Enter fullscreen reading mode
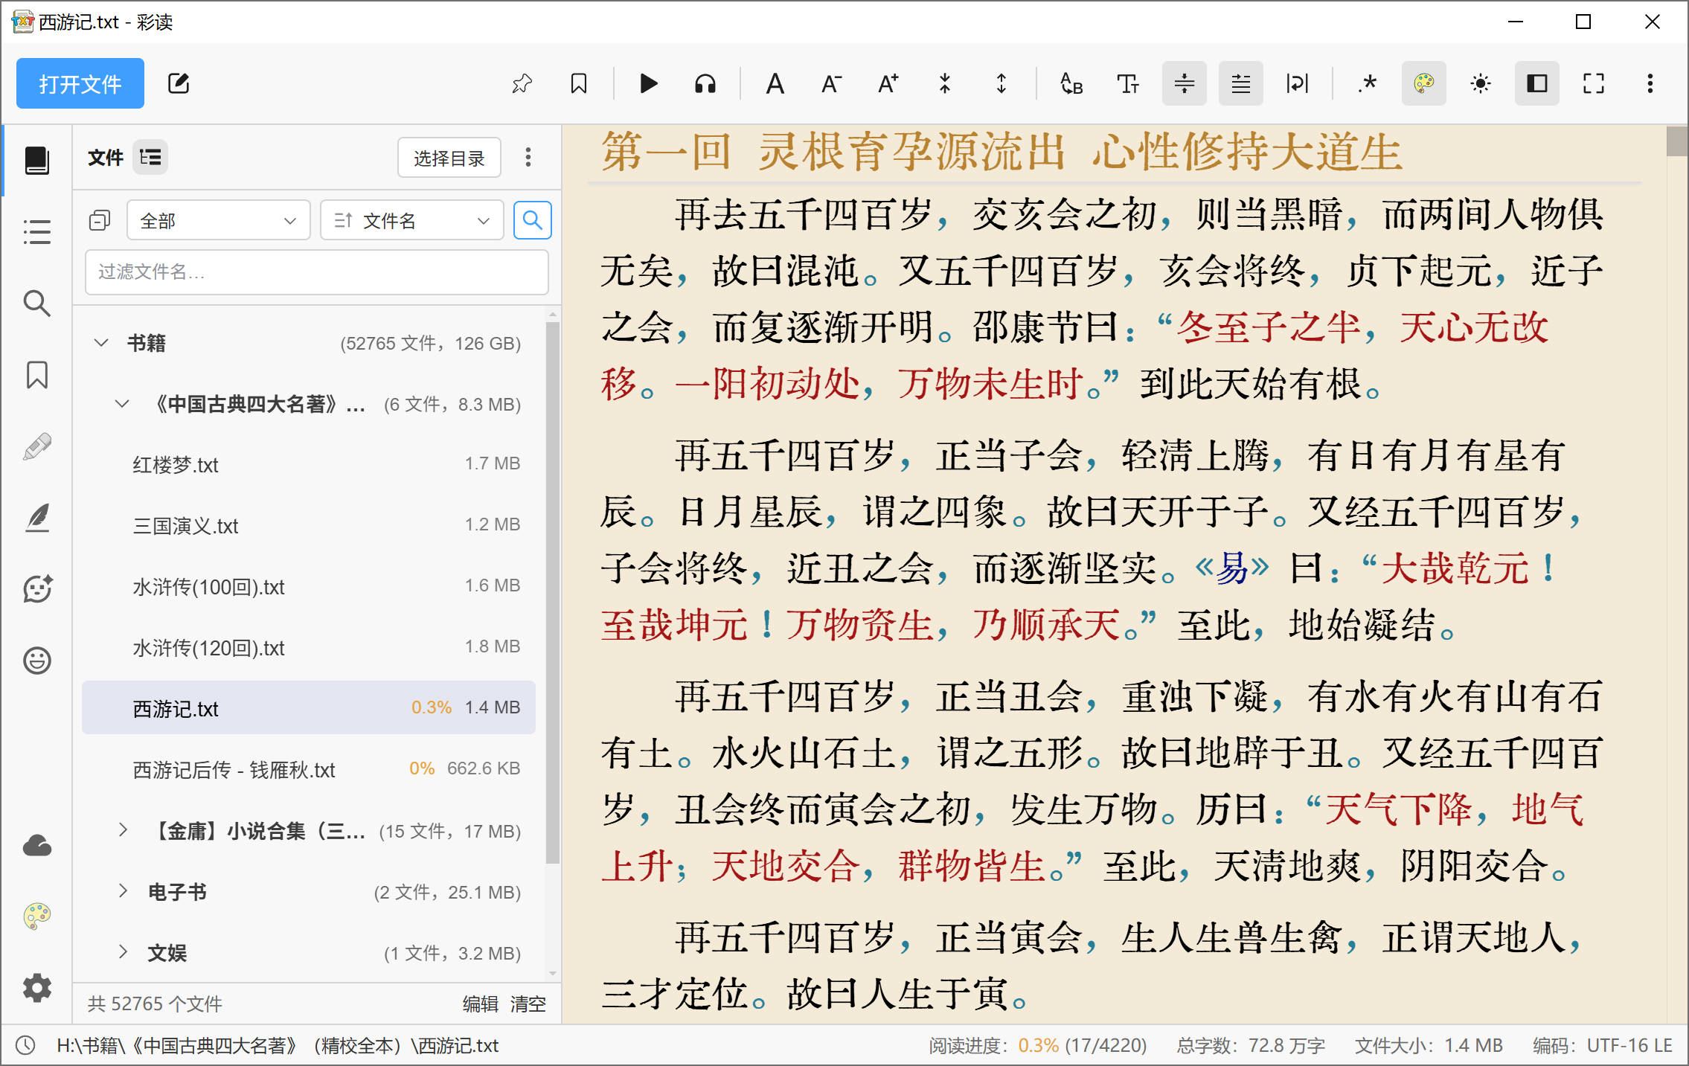Image resolution: width=1689 pixels, height=1066 pixels. tap(1594, 83)
